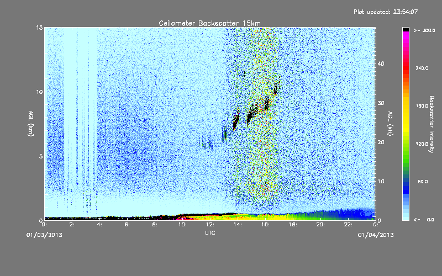The height and width of the screenshot is (276, 442).
Task: Click the start date label 01/03/2013
Action: (44, 235)
